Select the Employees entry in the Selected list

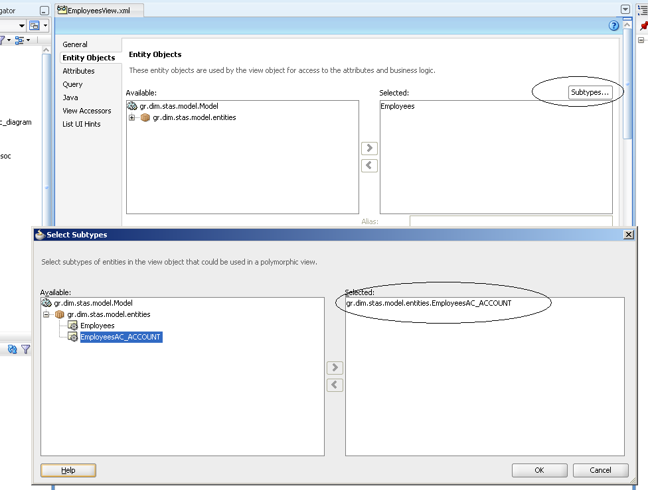tap(396, 105)
